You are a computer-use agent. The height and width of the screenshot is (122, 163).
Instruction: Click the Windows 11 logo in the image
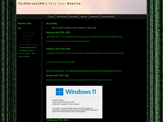click(76, 92)
